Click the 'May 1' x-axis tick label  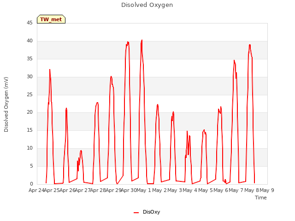pyautogui.click(x=144, y=190)
